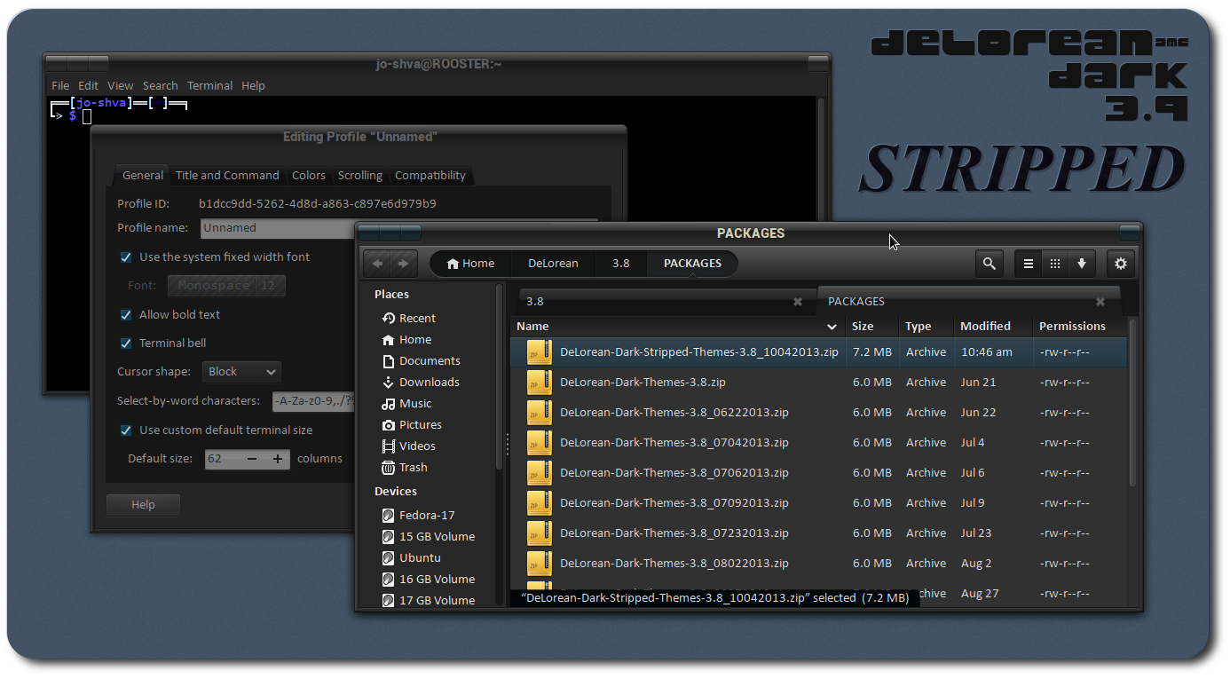The width and height of the screenshot is (1230, 679).
Task: Click the Recent clock icon in Places
Action: [389, 319]
